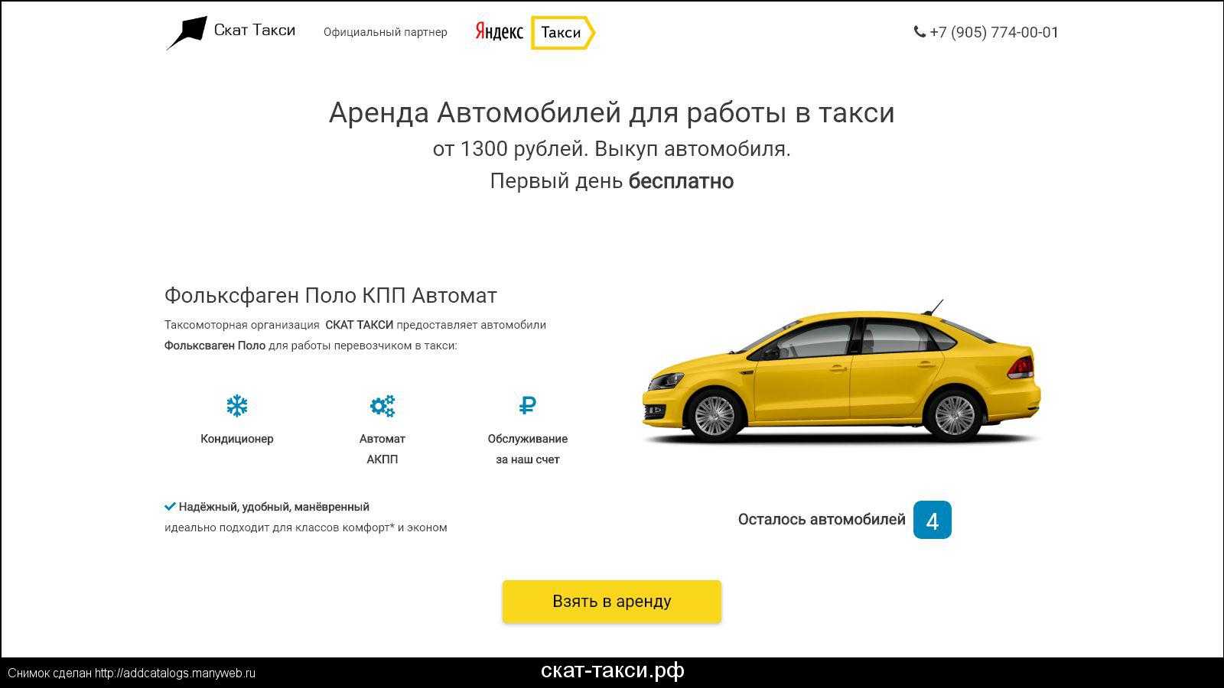This screenshot has width=1224, height=688.
Task: Click the remaining cars counter badge 4
Action: 933,520
